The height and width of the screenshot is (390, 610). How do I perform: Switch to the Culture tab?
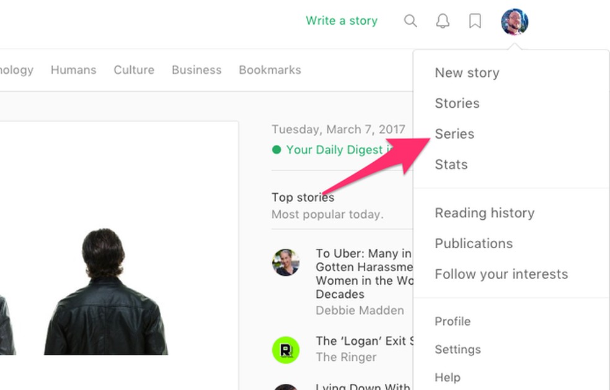[x=134, y=70]
